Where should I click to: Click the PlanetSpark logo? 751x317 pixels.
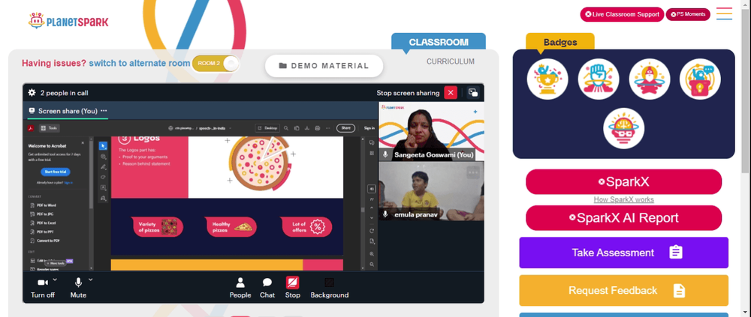click(x=68, y=21)
